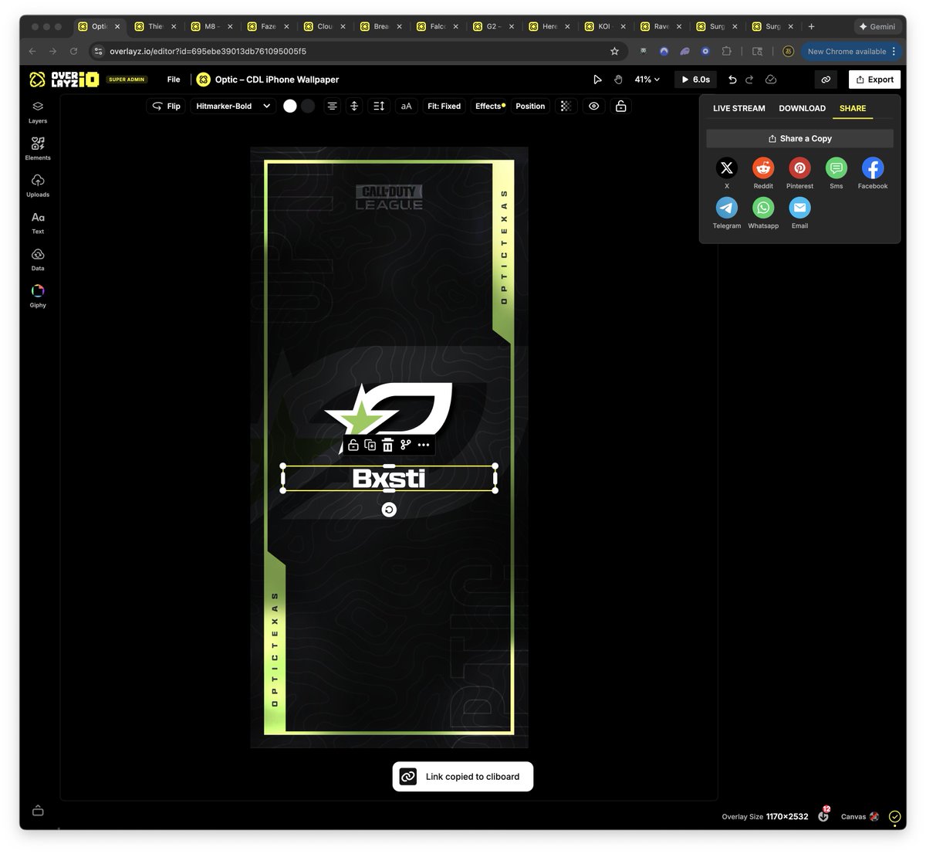
Task: Click the Overlay Size 1170×2532 value
Action: pos(787,816)
